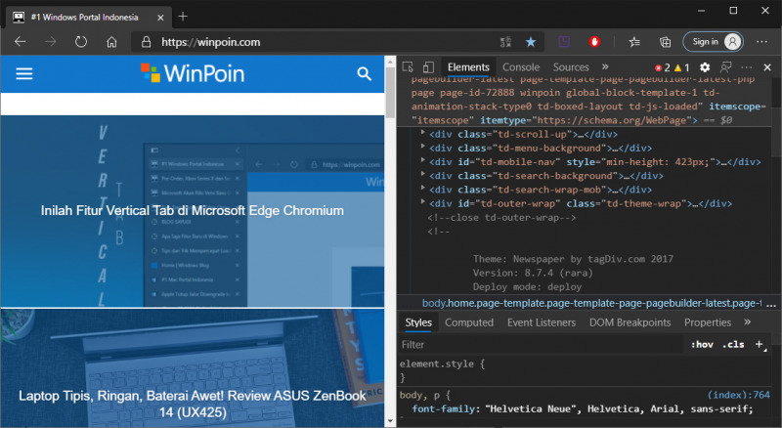Expand the td-menu-background div node
The height and width of the screenshot is (428, 782).
click(x=423, y=148)
